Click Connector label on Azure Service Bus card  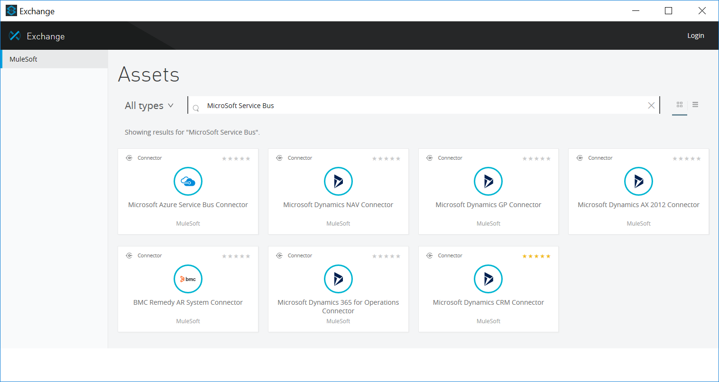150,158
